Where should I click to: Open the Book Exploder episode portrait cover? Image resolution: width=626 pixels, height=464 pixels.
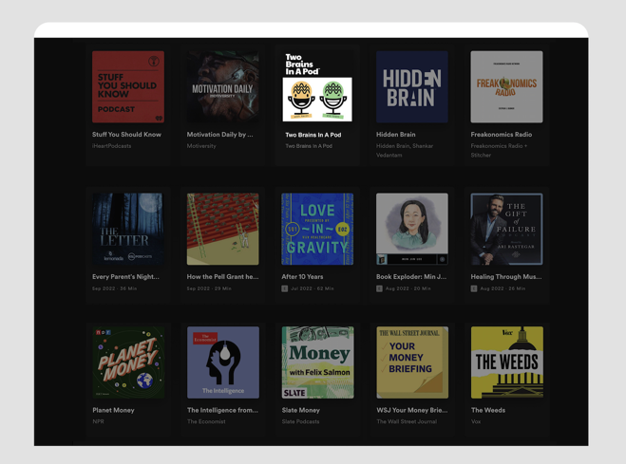pyautogui.click(x=411, y=230)
